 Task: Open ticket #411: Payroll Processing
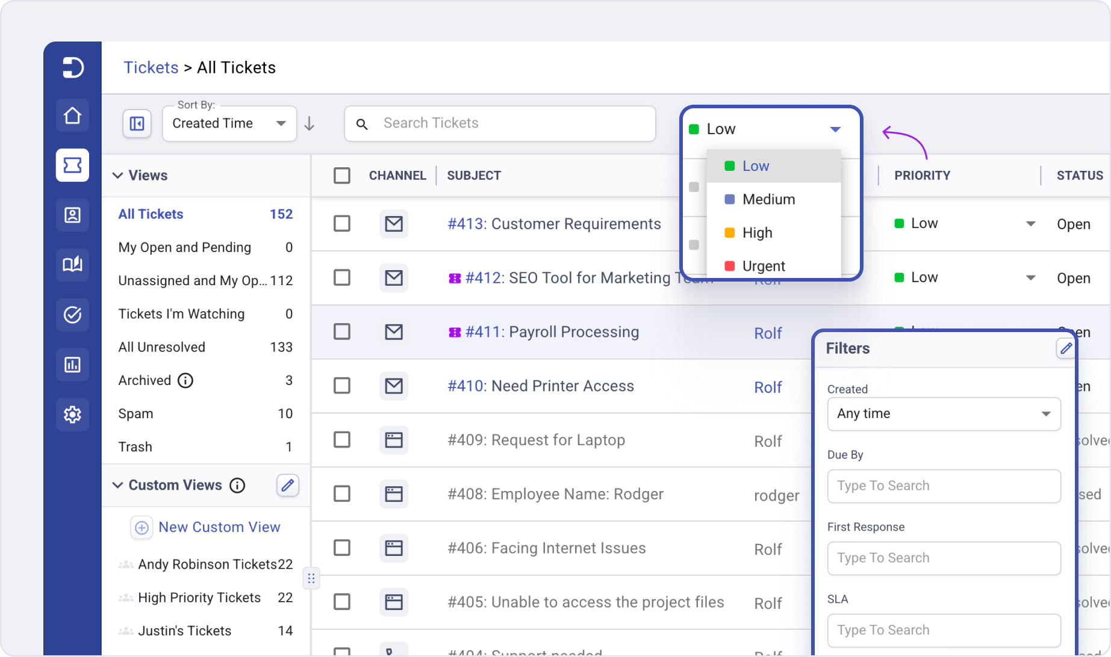click(552, 332)
